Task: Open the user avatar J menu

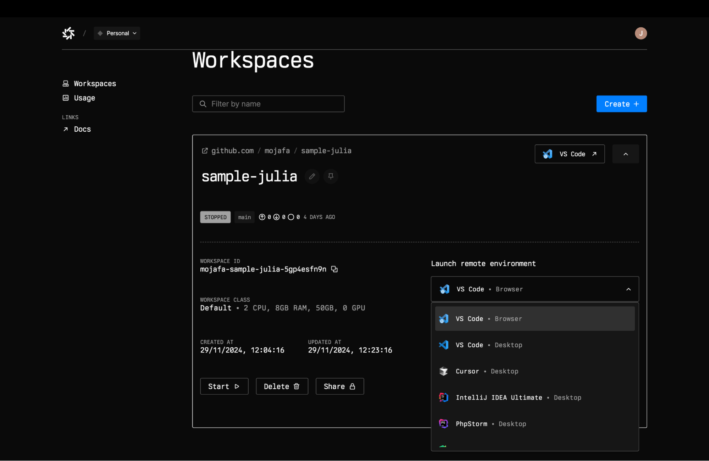Action: click(x=641, y=33)
